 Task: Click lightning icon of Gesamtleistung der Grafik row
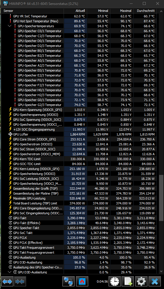coord(10,188)
